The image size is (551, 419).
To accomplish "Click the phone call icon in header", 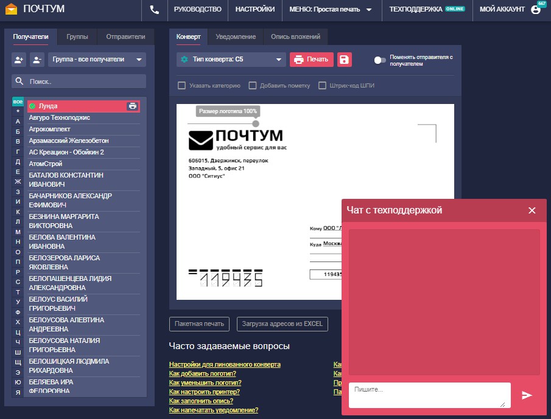I will coord(155,10).
